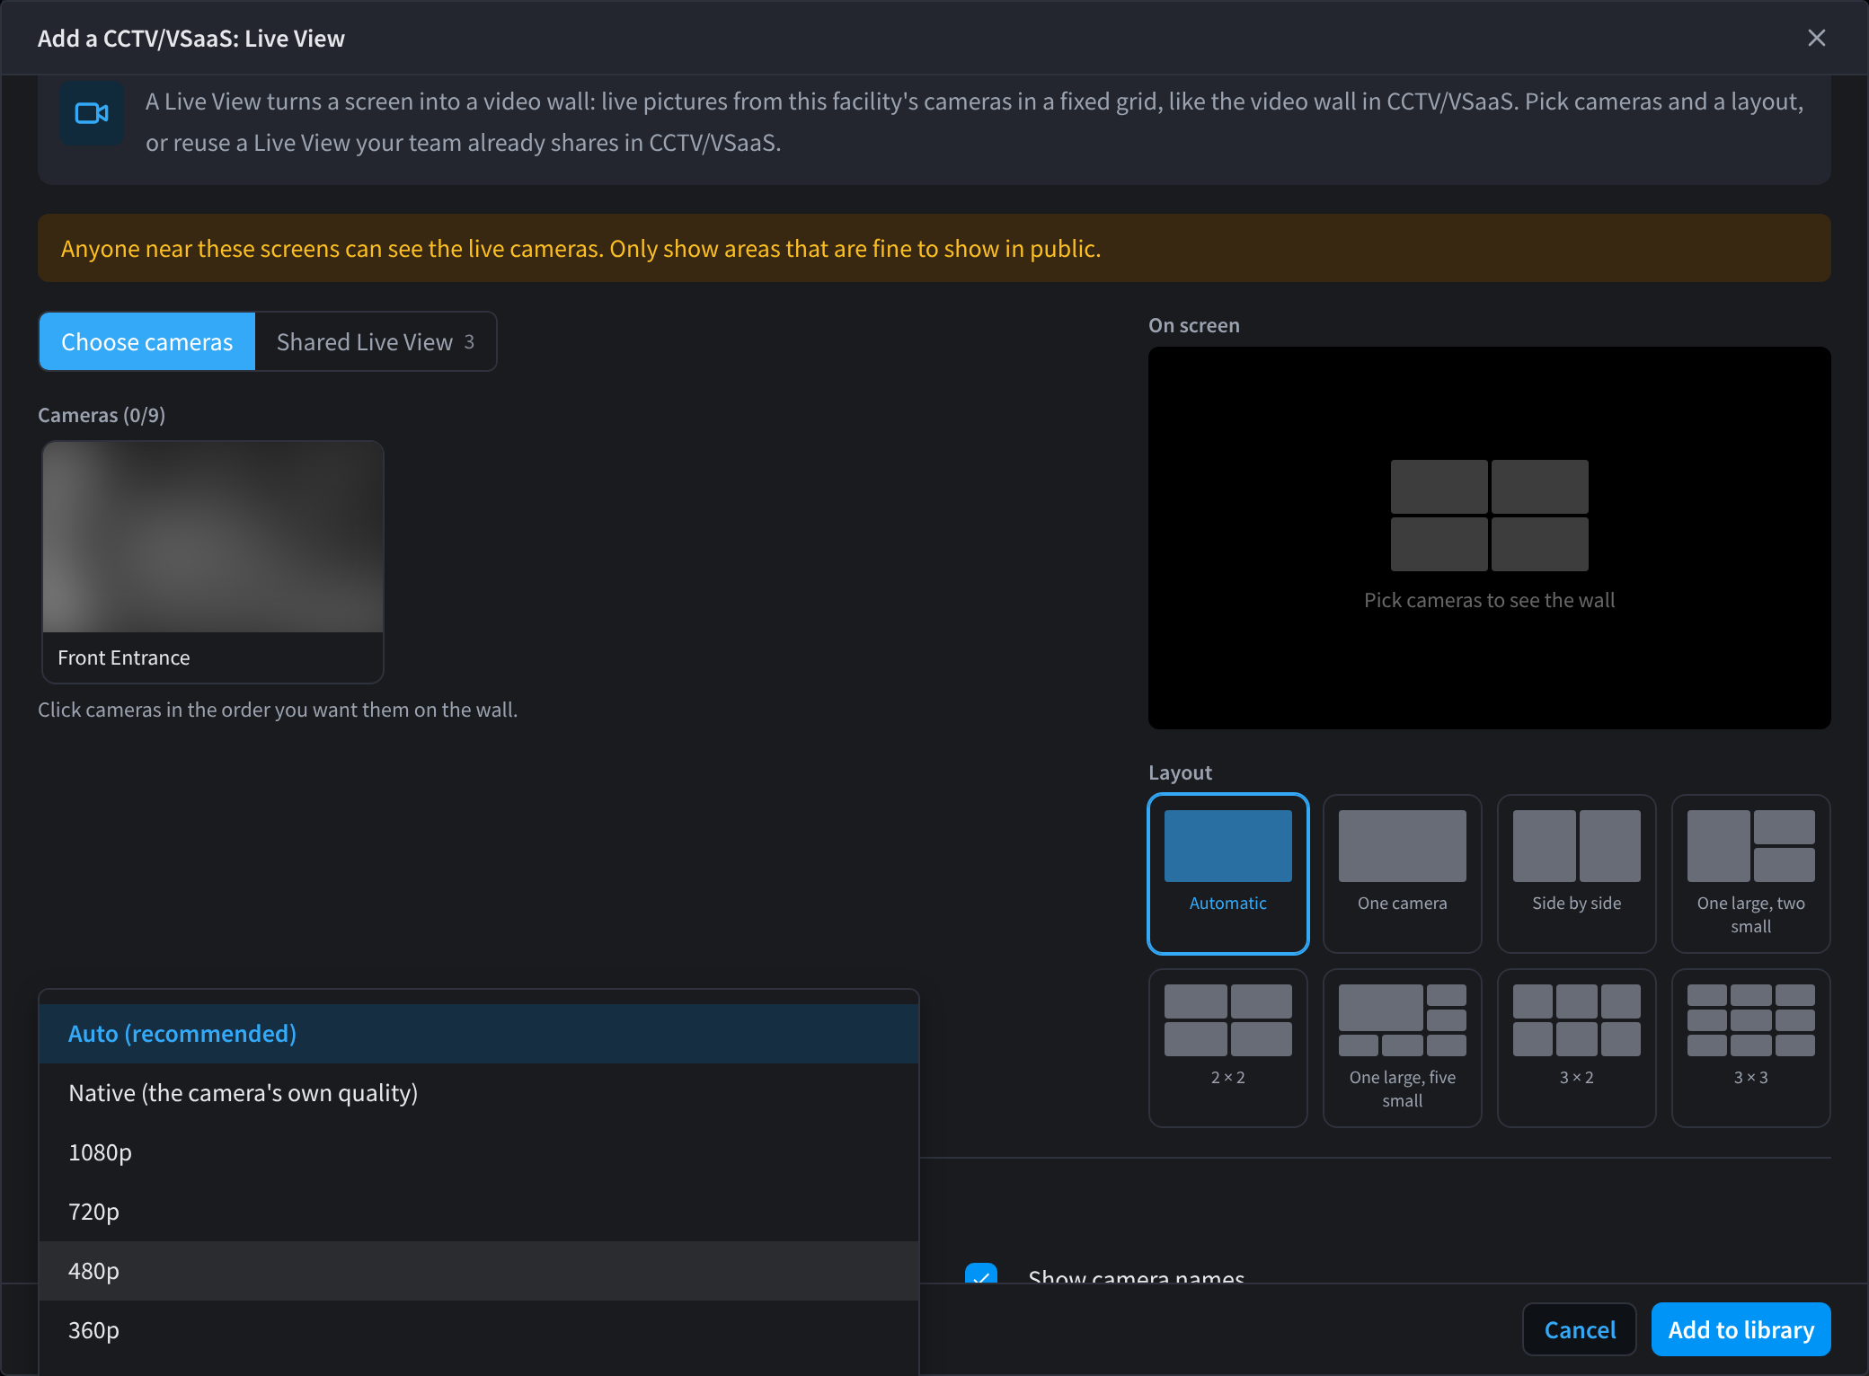The image size is (1869, 1376).
Task: Select One large, two small layout
Action: click(x=1750, y=873)
